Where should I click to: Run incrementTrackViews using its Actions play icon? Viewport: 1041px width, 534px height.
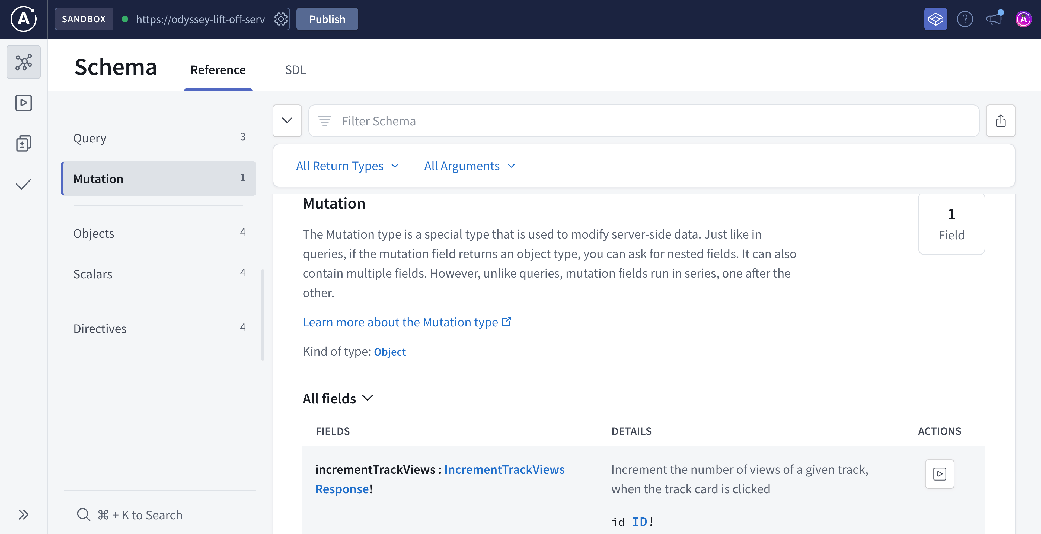pos(939,474)
